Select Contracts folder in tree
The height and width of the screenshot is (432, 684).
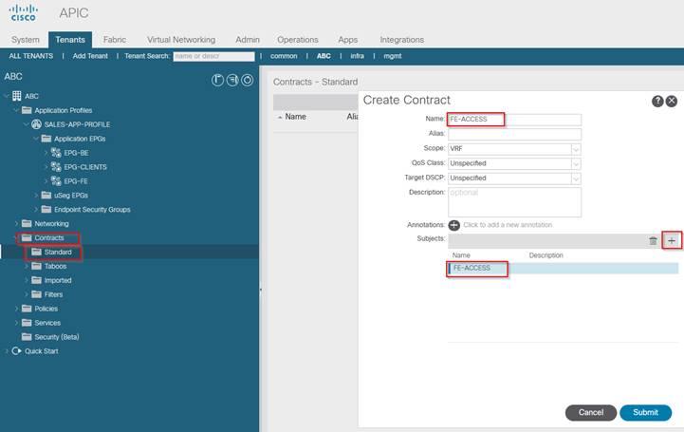[x=49, y=237]
